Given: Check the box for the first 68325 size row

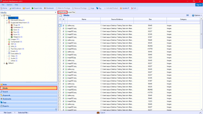Looking at the screenshot, I should click(60, 43).
